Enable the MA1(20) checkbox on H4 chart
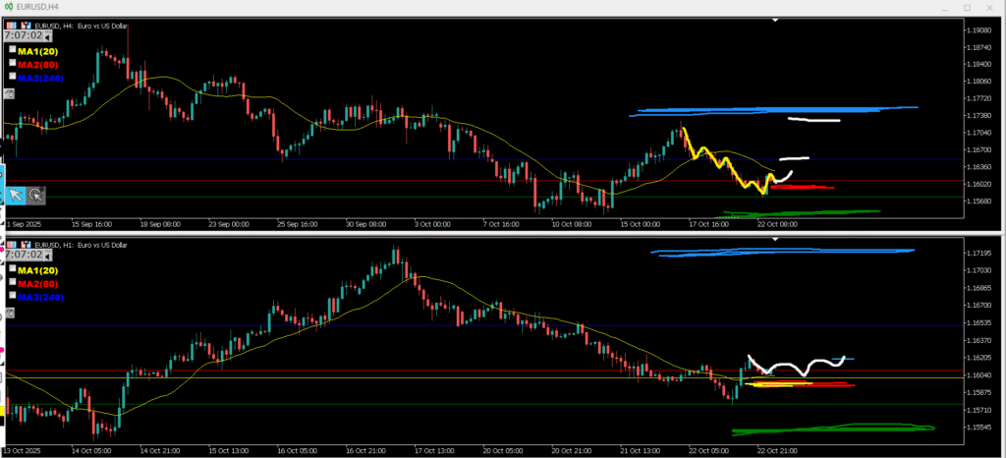Screen dimensions: 1006x458 click(x=12, y=50)
